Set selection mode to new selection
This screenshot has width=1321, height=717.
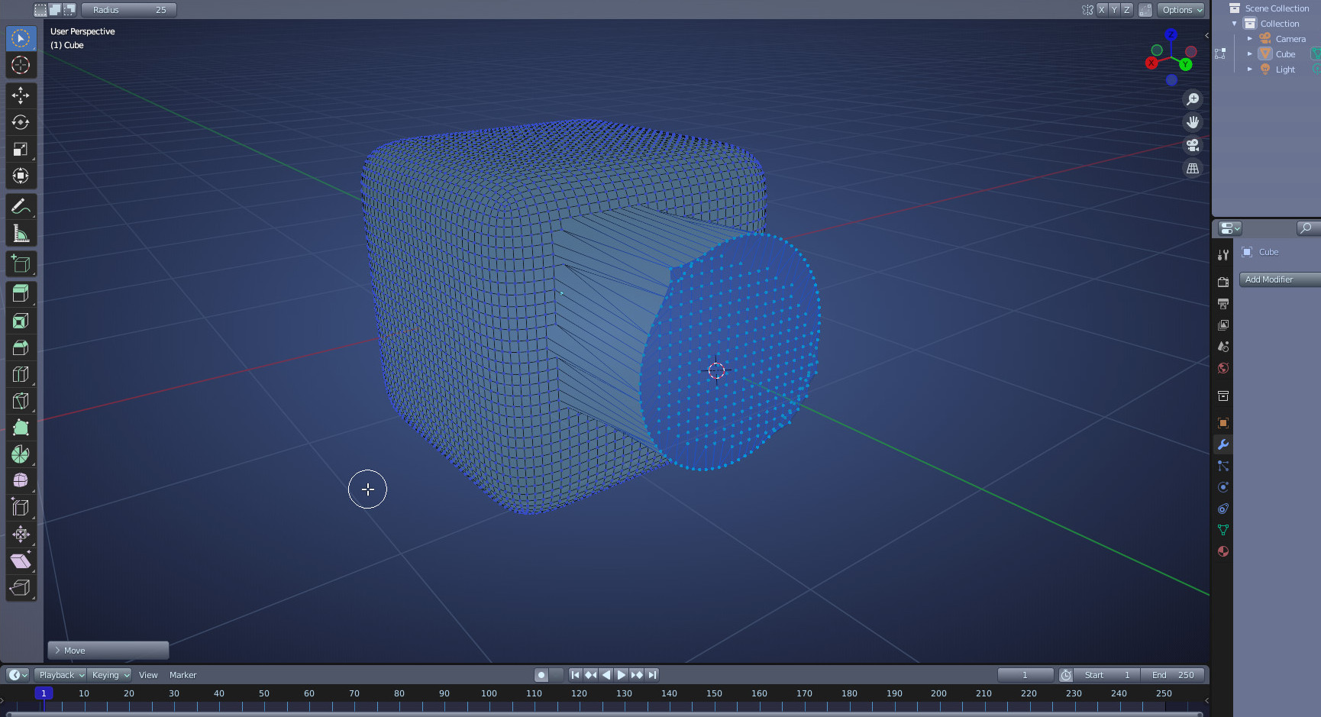pos(40,10)
